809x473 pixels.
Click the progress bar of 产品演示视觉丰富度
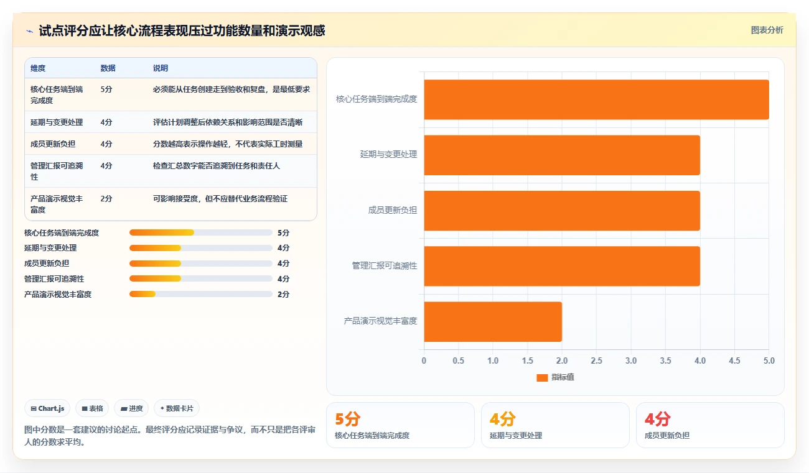pos(201,294)
